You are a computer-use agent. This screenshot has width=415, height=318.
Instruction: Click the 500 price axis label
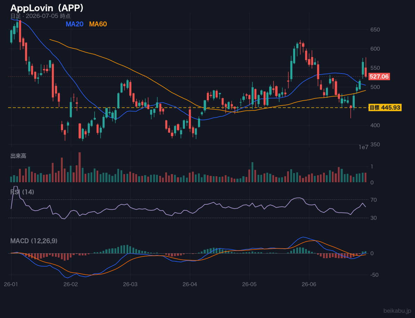[x=375, y=87]
